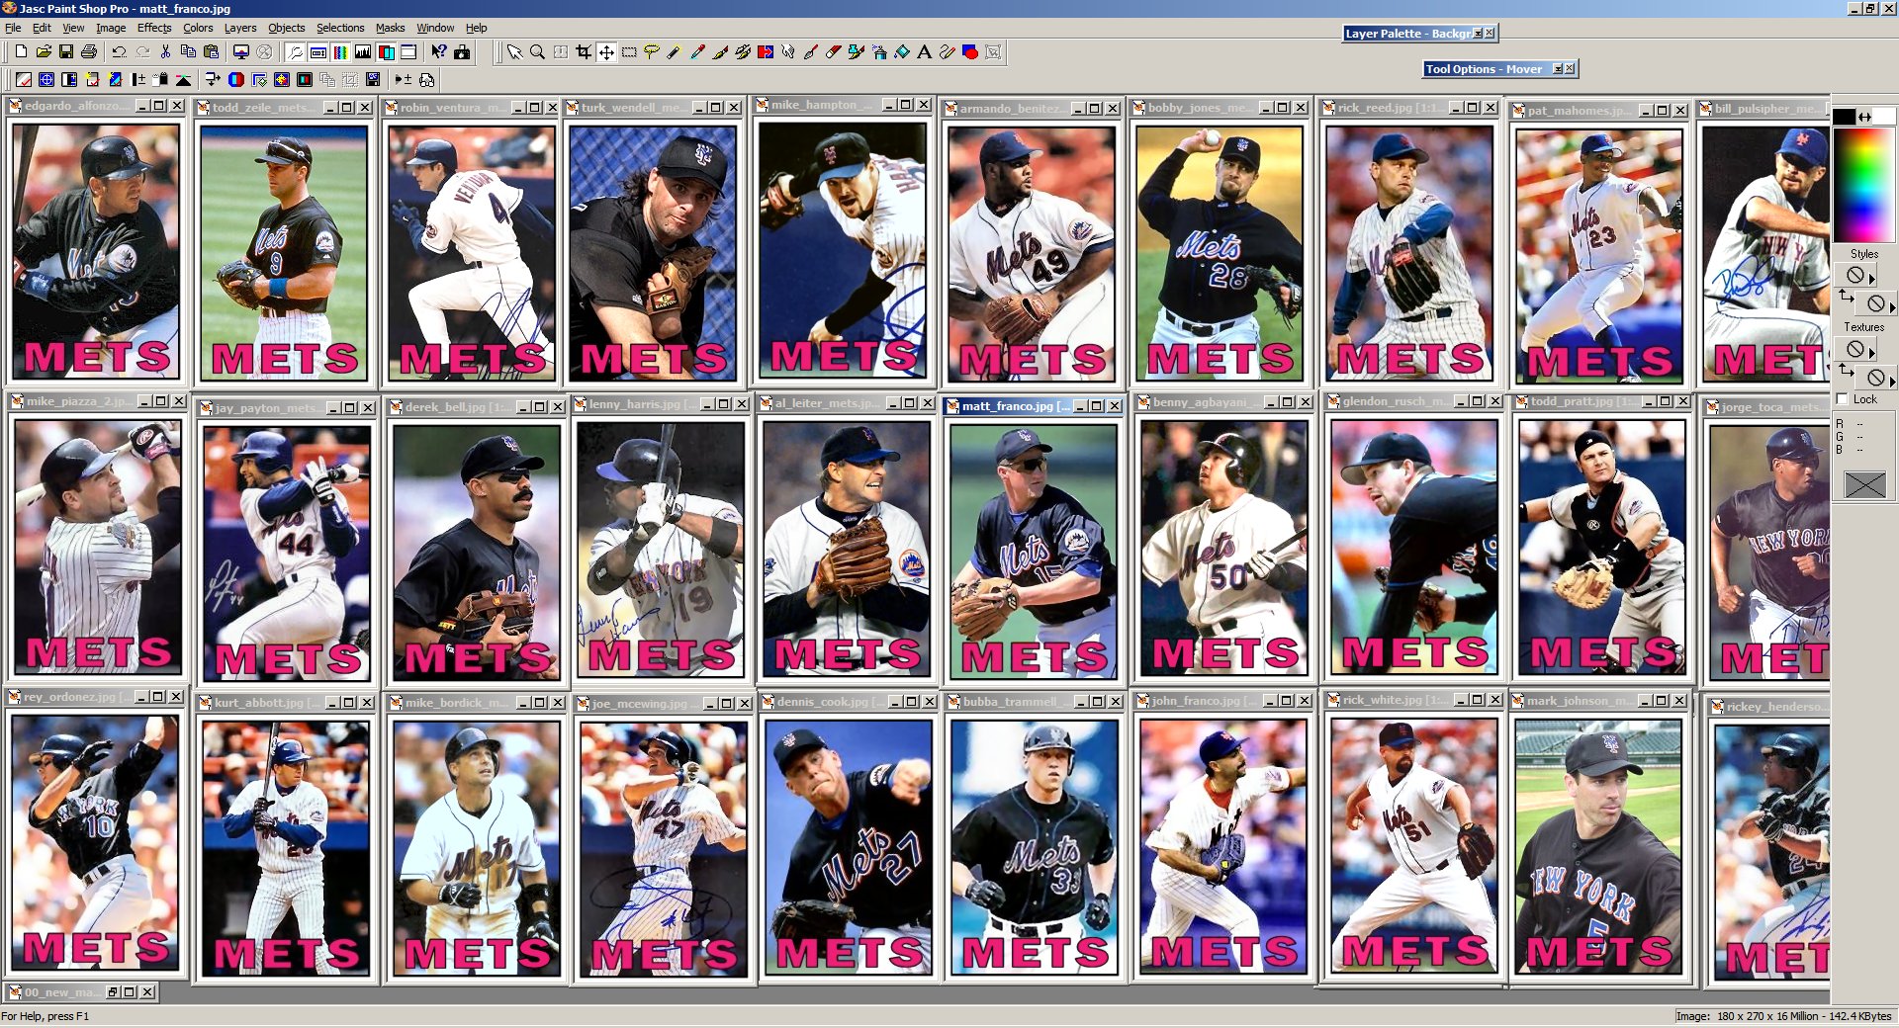The height and width of the screenshot is (1028, 1899).
Task: Toggle the Tool Palette visibility
Action: pos(295,51)
